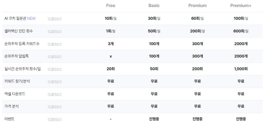This screenshot has height=126, width=265.
Task: Click the x mark in the Free column
Action: tap(111, 56)
